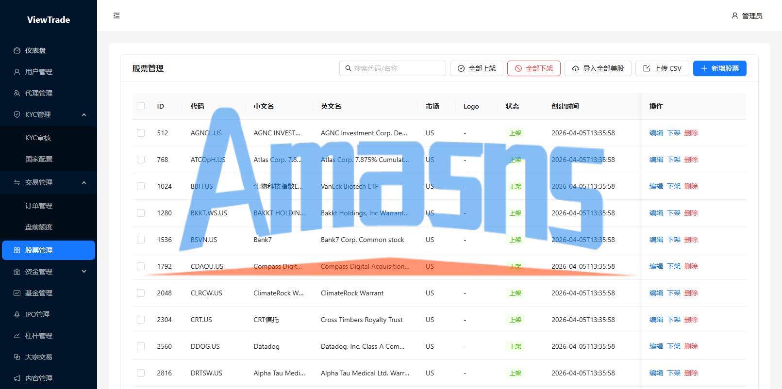This screenshot has height=389, width=782.
Task: Click the 内容管理 megaphone icon
Action: coord(17,378)
